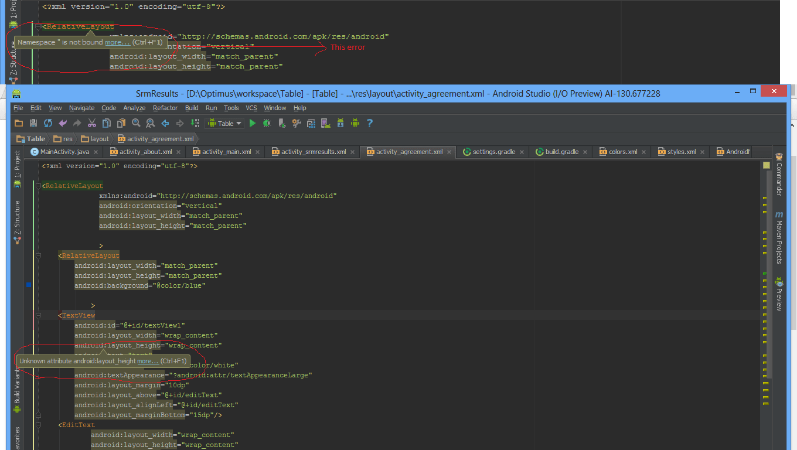Undo the last edit via toolbar icon
Image resolution: width=797 pixels, height=450 pixels.
point(63,123)
